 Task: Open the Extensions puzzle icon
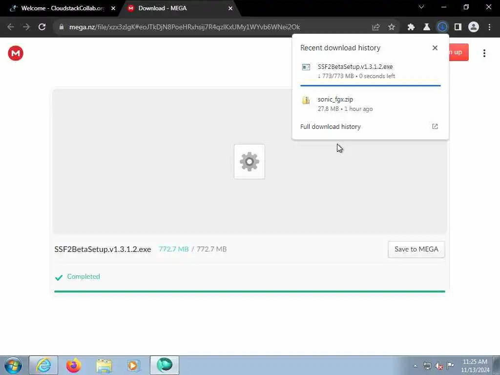411,27
